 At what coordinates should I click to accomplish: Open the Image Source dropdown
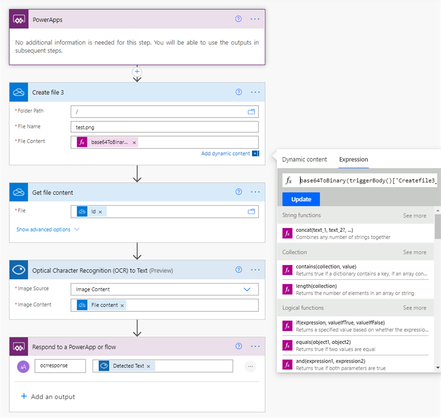tap(247, 290)
